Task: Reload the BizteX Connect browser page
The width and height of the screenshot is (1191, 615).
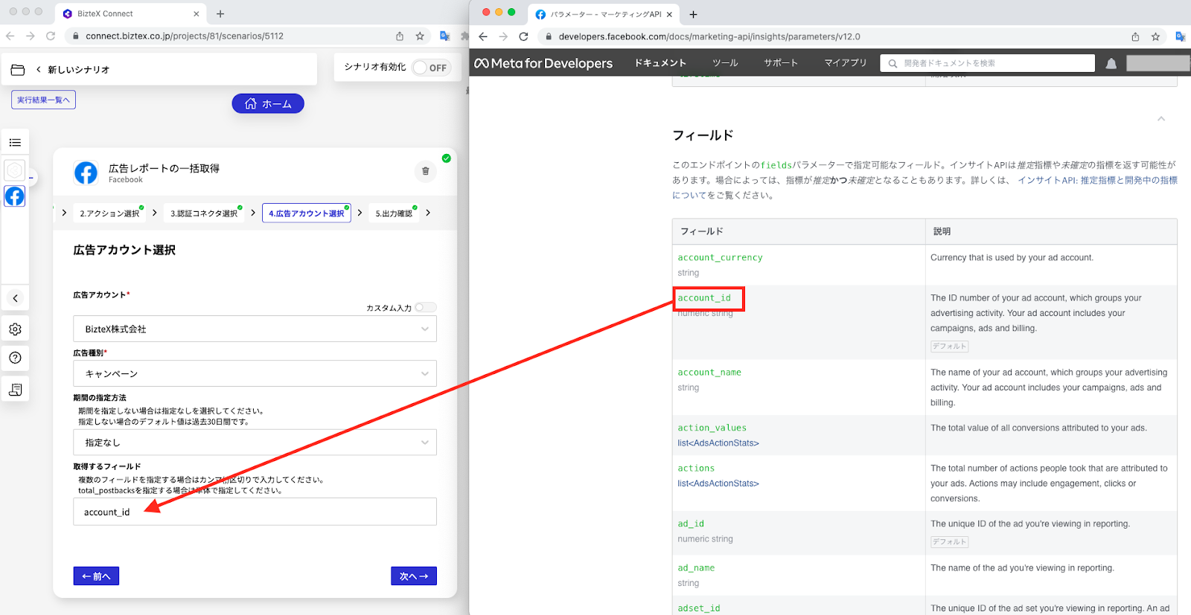Action: [x=51, y=36]
